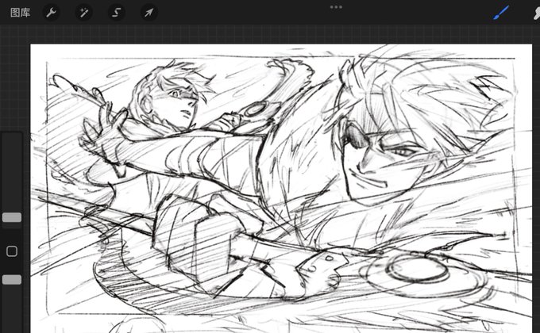Open the 图库 gallery

coord(21,13)
